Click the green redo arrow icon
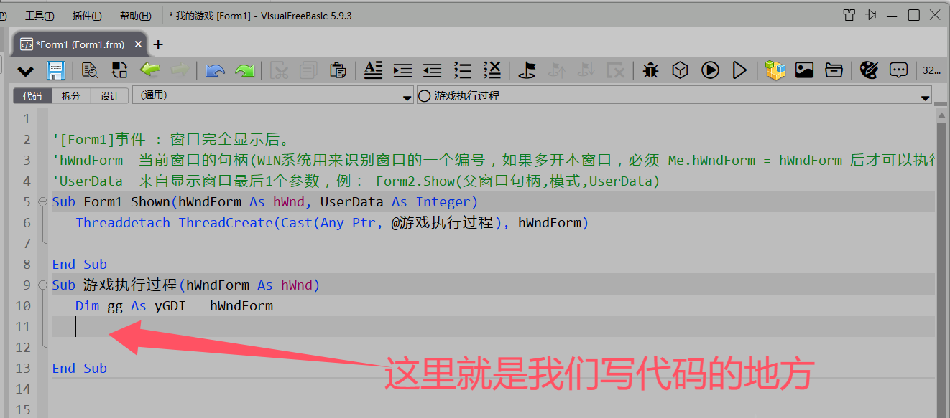This screenshot has width=950, height=418. click(245, 70)
